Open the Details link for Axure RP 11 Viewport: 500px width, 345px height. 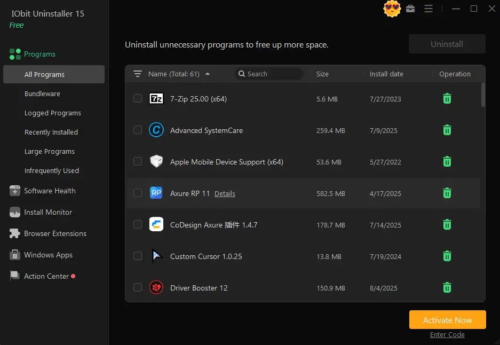pos(225,193)
